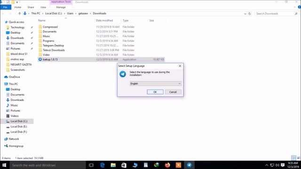Open Local Disk (F:) in navigation pane
Image resolution: width=301 pixels, height=169 pixels.
point(19,132)
